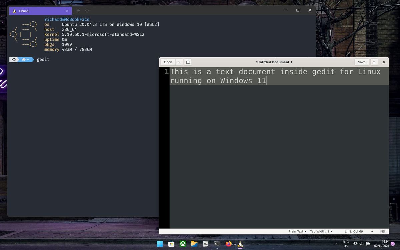Launch the Xbox app from the taskbar
This screenshot has width=400, height=250.
(x=183, y=244)
